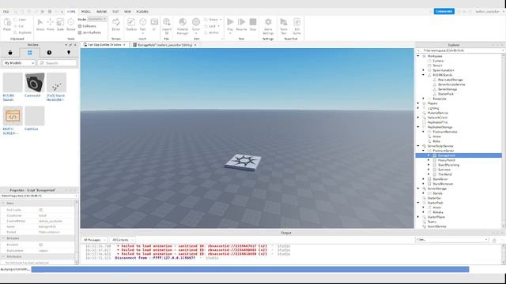Screen dimensions: 506x284
Task: Open the UI insert tool
Action: [154, 24]
